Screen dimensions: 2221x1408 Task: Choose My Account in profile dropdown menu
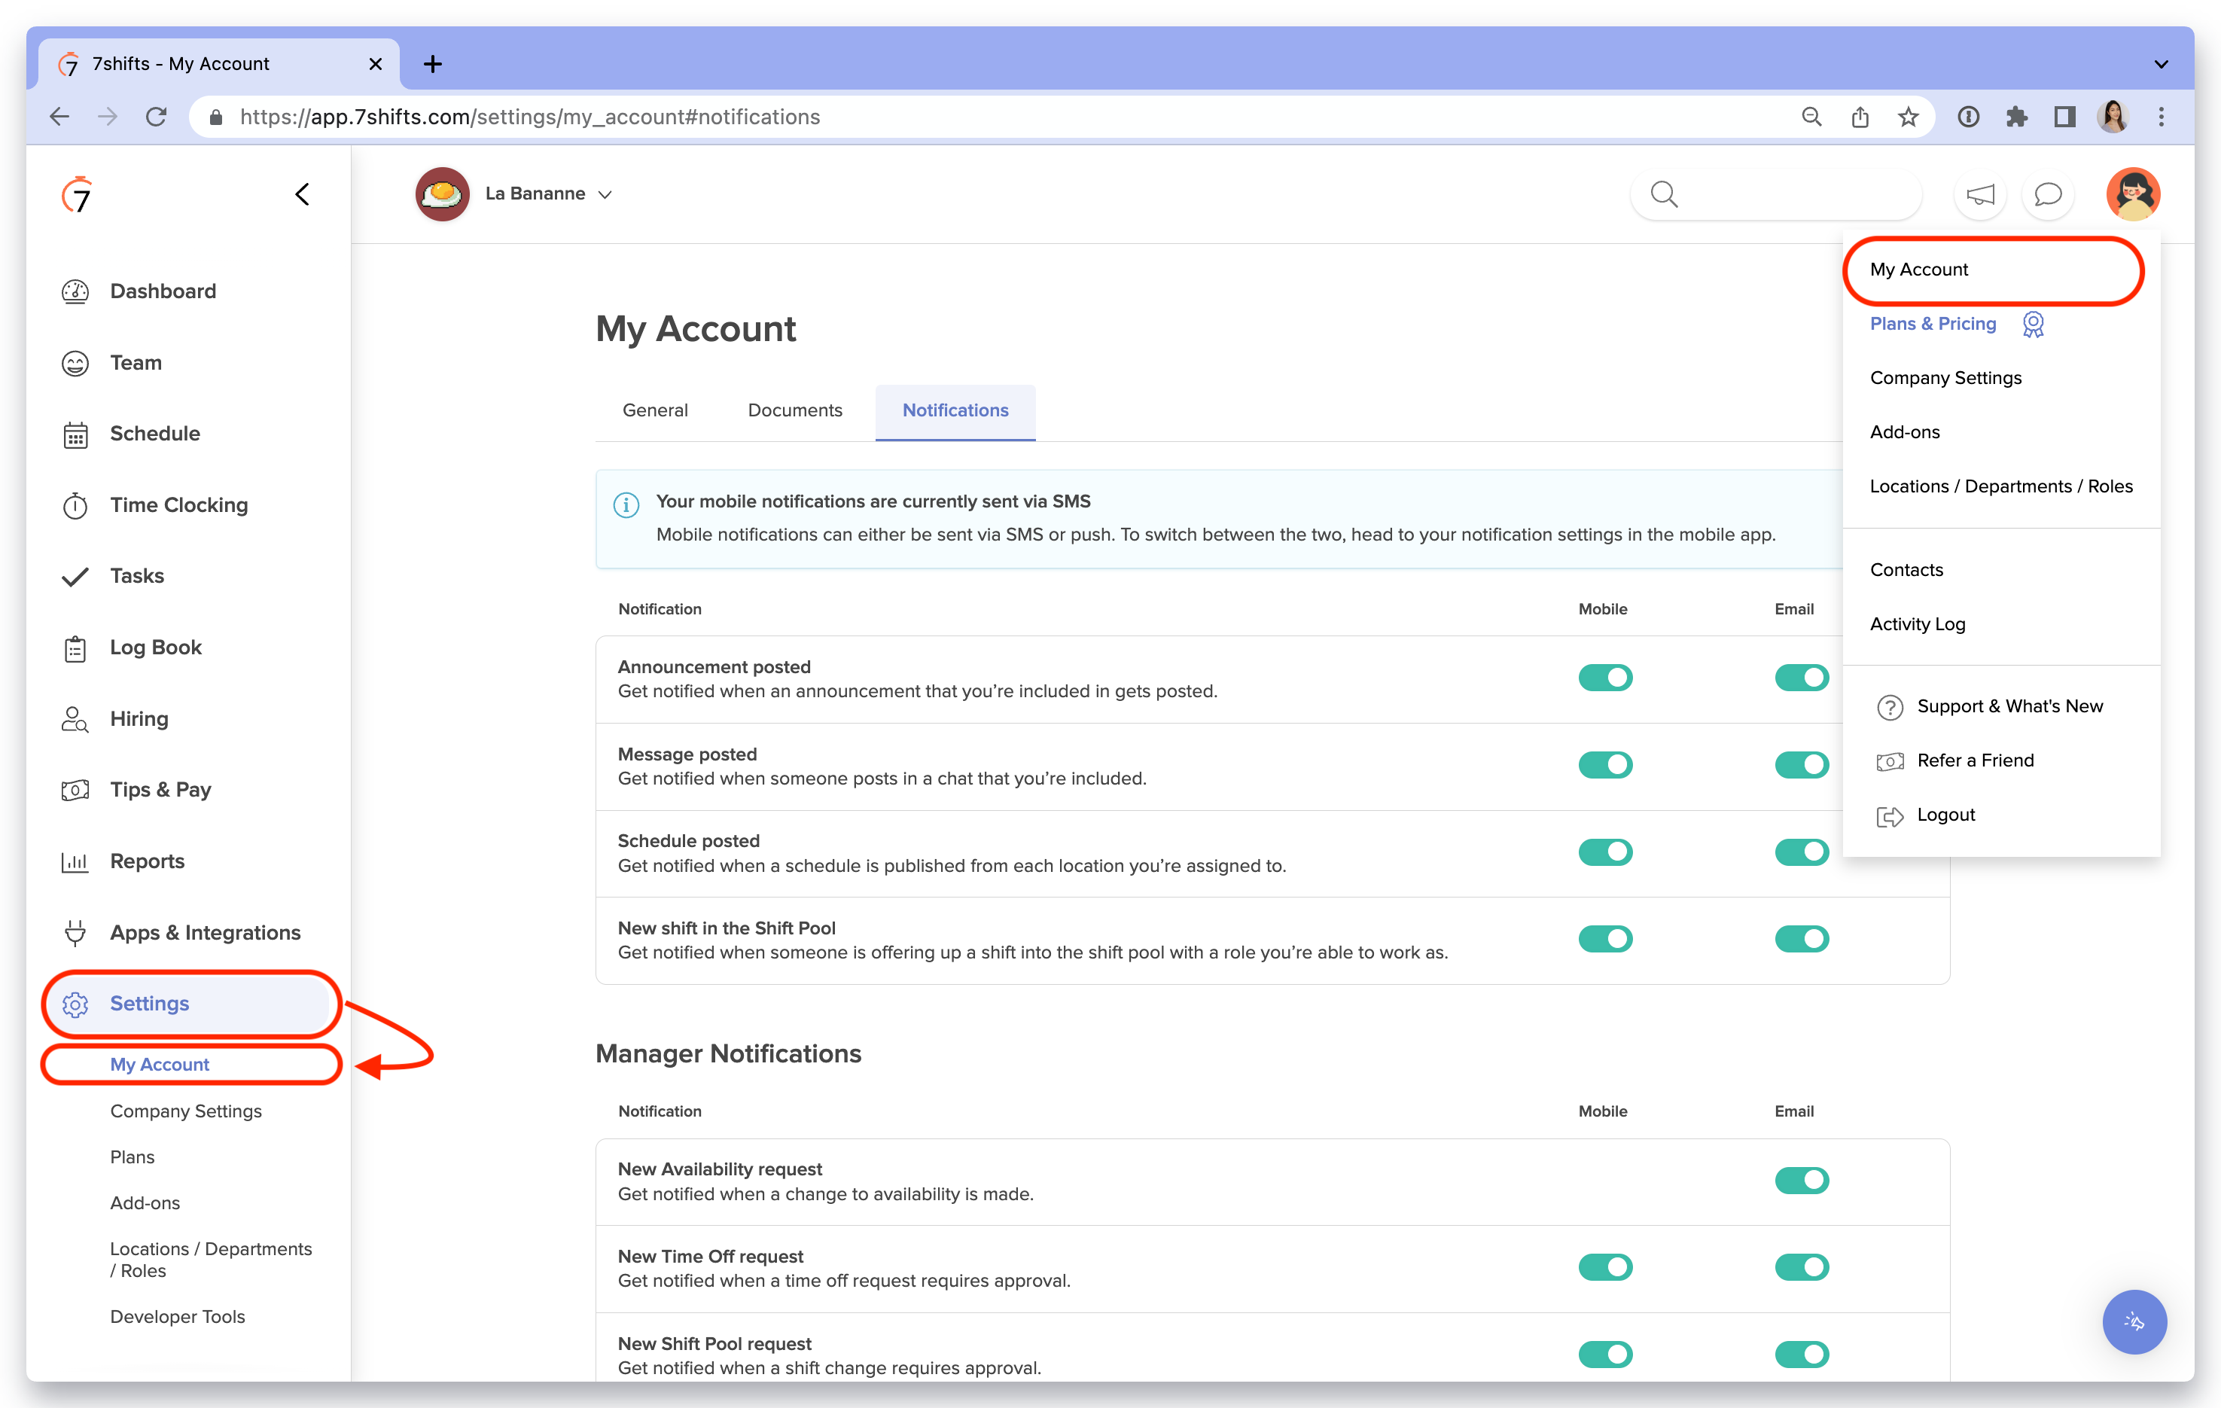[1918, 270]
